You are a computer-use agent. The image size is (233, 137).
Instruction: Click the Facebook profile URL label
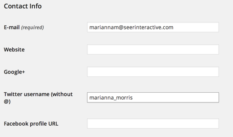pos(31,124)
